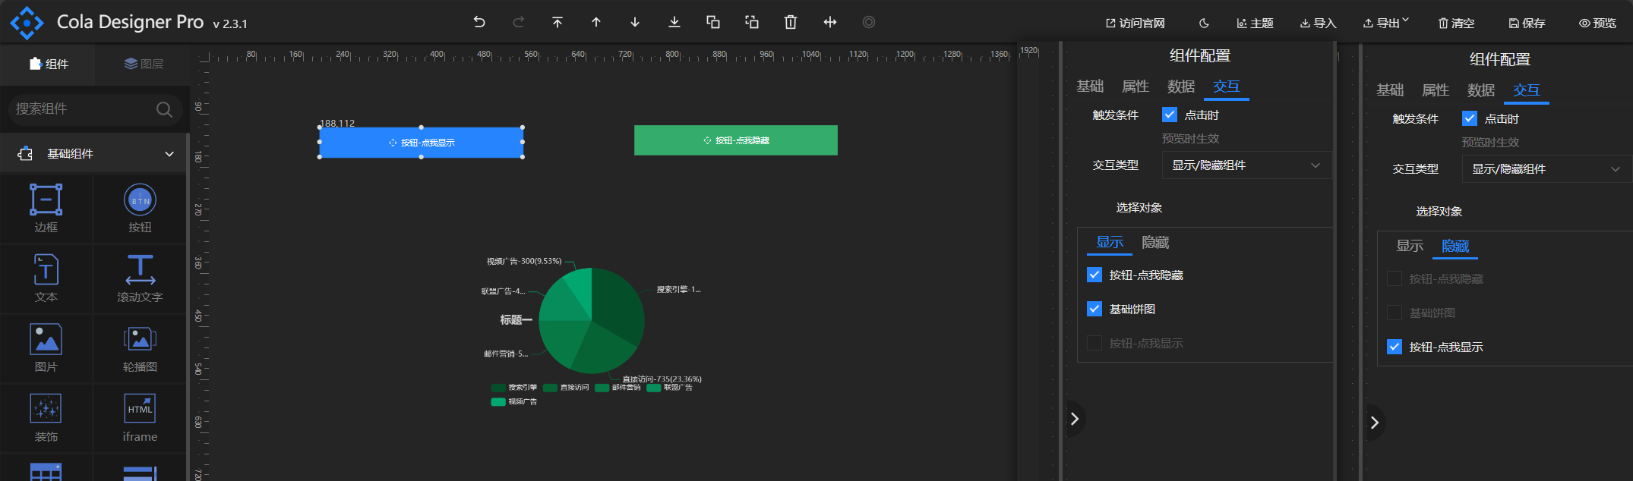Uncheck the 基础饼图 checkbox in display list
Screen dimensions: 1633x481
click(1094, 309)
